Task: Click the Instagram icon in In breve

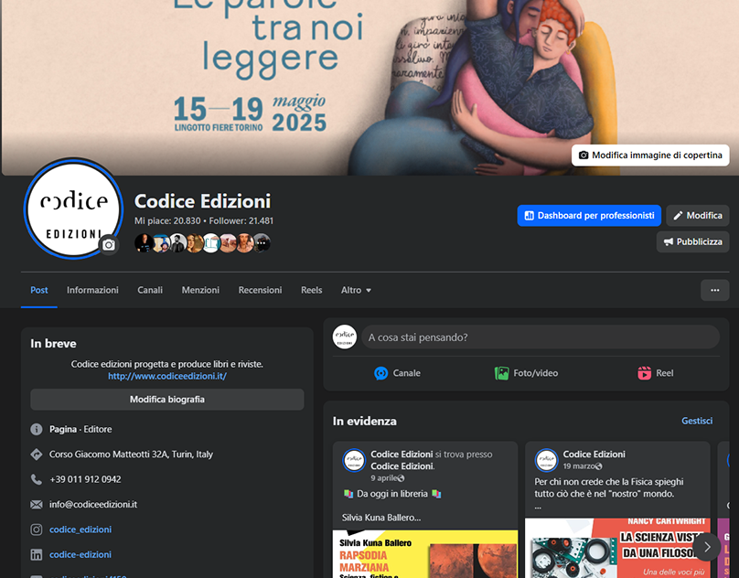Action: pyautogui.click(x=37, y=530)
